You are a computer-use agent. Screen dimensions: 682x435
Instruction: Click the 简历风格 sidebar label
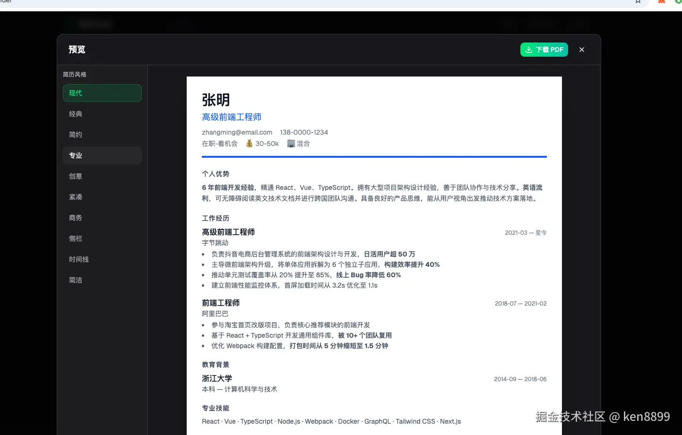click(x=75, y=75)
